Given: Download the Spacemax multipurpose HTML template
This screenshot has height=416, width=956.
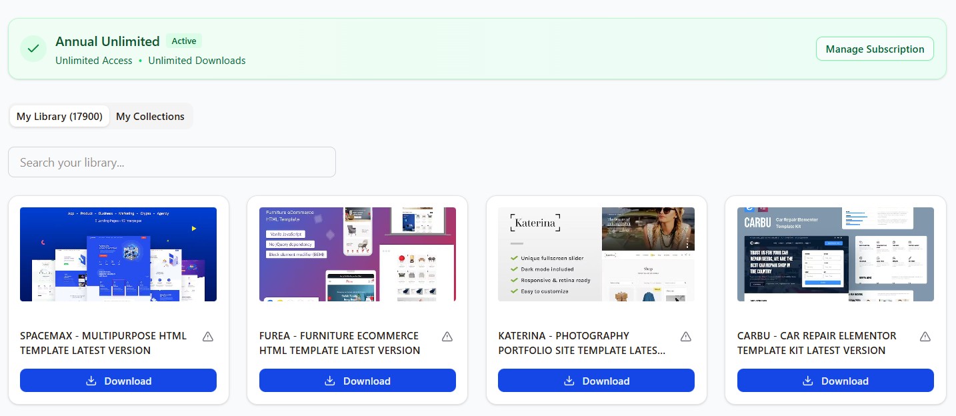Looking at the screenshot, I should coord(118,381).
